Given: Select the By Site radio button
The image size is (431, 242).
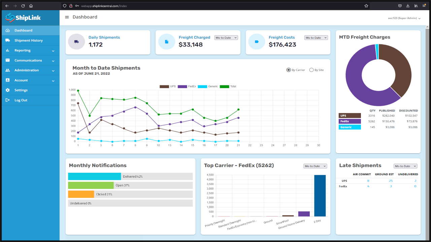Looking at the screenshot, I should tap(311, 70).
